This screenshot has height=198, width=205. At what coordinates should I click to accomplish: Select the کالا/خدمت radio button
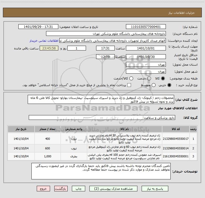pos(131,78)
